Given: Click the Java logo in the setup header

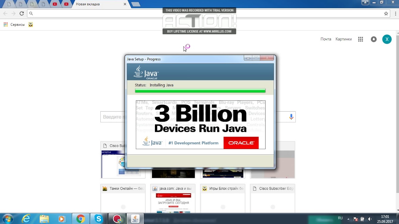Looking at the screenshot, I should 146,72.
